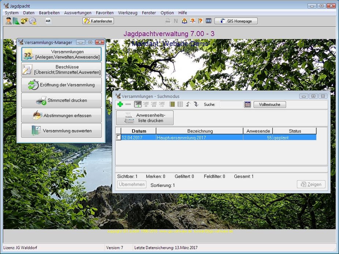Open the film strip icon
339x254 pixels.
coord(209,21)
